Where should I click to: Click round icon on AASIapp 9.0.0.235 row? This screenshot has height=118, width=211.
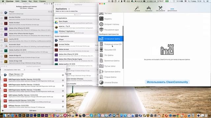(63, 107)
